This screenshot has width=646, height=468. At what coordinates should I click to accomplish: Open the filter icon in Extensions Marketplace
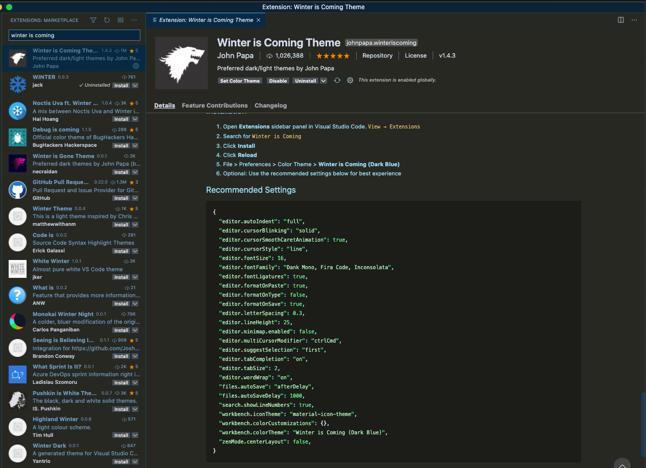pos(93,20)
